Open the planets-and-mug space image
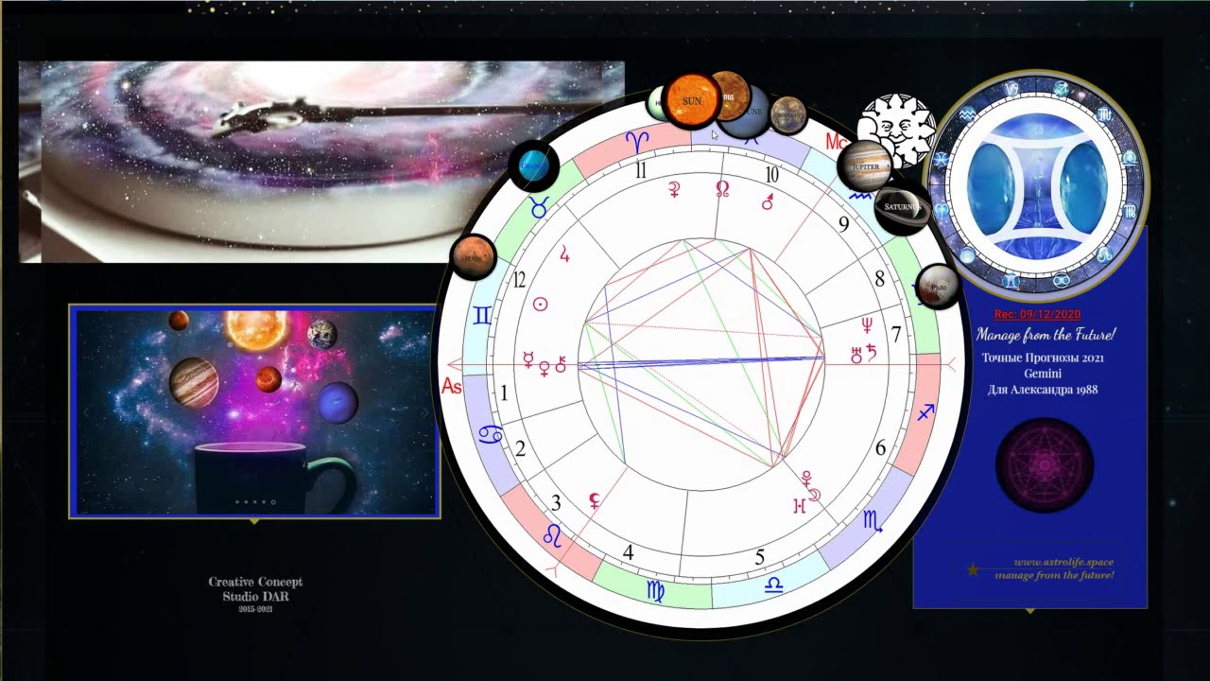The image size is (1210, 681). tap(254, 410)
